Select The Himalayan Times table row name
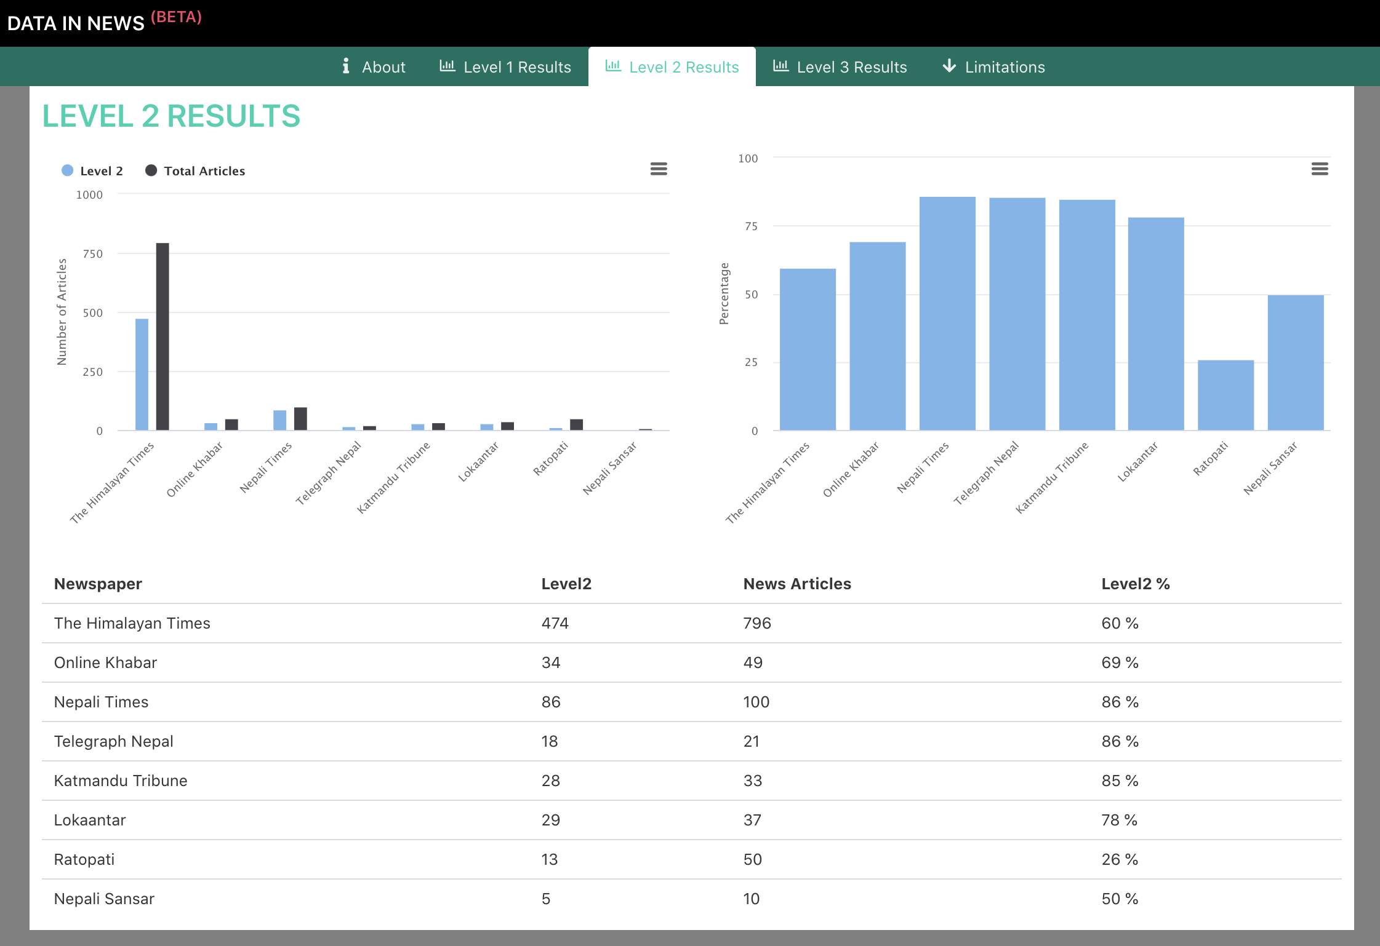 click(x=132, y=623)
